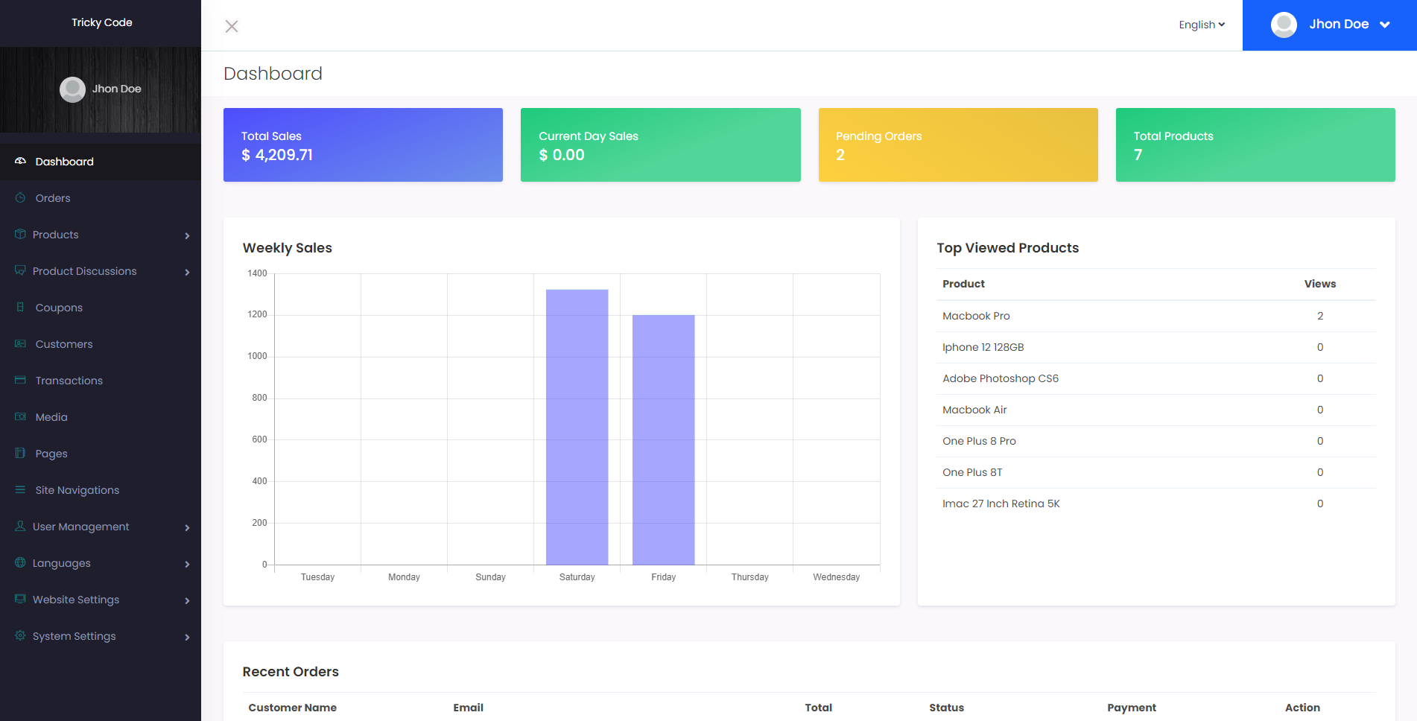Select the Pending Orders card
1417x721 pixels.
957,144
